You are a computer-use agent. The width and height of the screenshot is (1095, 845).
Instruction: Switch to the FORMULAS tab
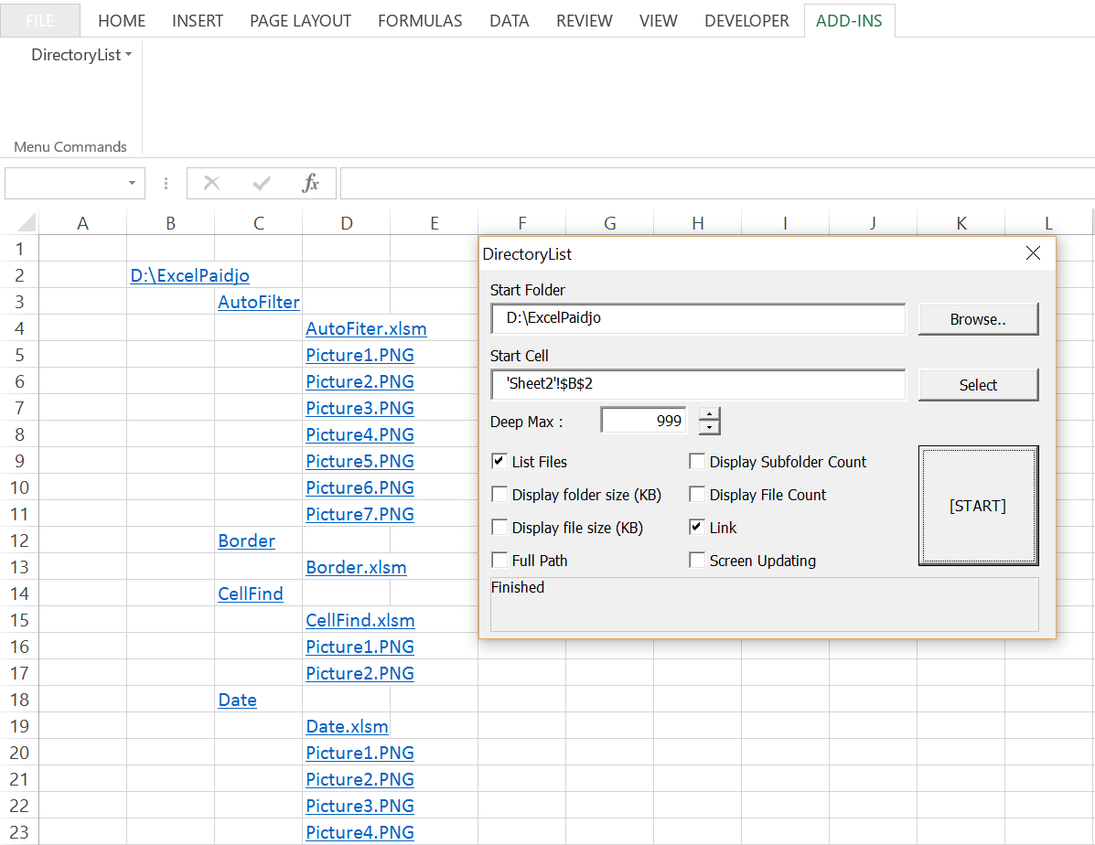click(x=420, y=21)
